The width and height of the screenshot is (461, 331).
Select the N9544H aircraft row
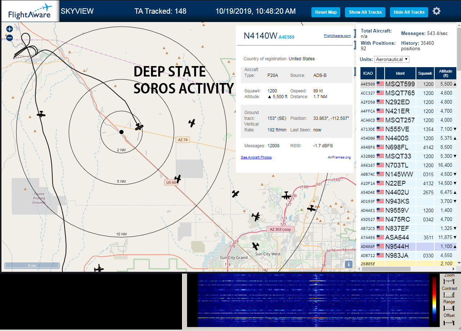coord(409,247)
